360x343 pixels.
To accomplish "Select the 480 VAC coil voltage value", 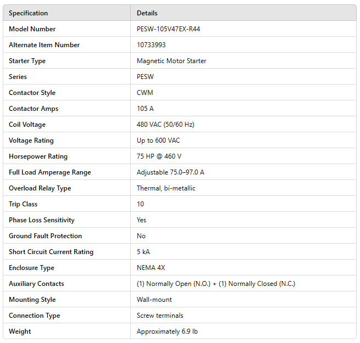I will point(165,125).
